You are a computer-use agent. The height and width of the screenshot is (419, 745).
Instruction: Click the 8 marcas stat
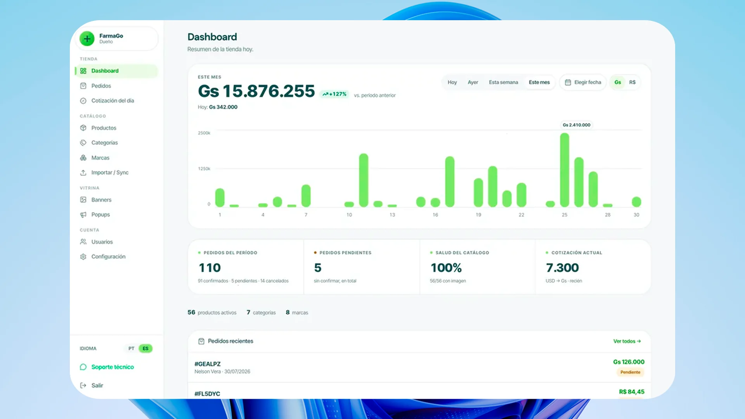pos(297,312)
